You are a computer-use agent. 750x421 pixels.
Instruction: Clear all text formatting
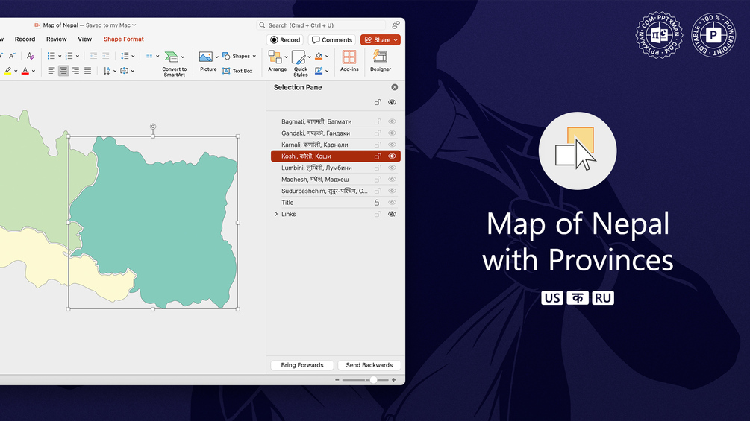pos(30,56)
